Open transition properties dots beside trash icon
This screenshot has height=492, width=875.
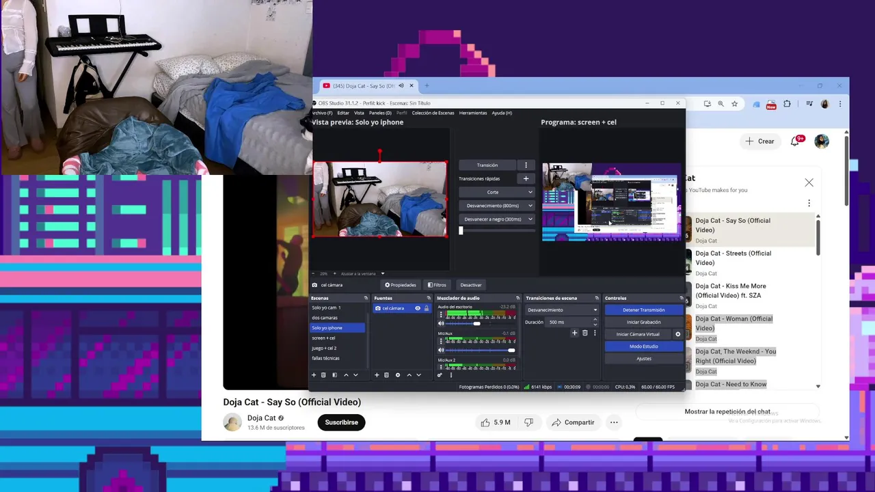[x=594, y=333]
